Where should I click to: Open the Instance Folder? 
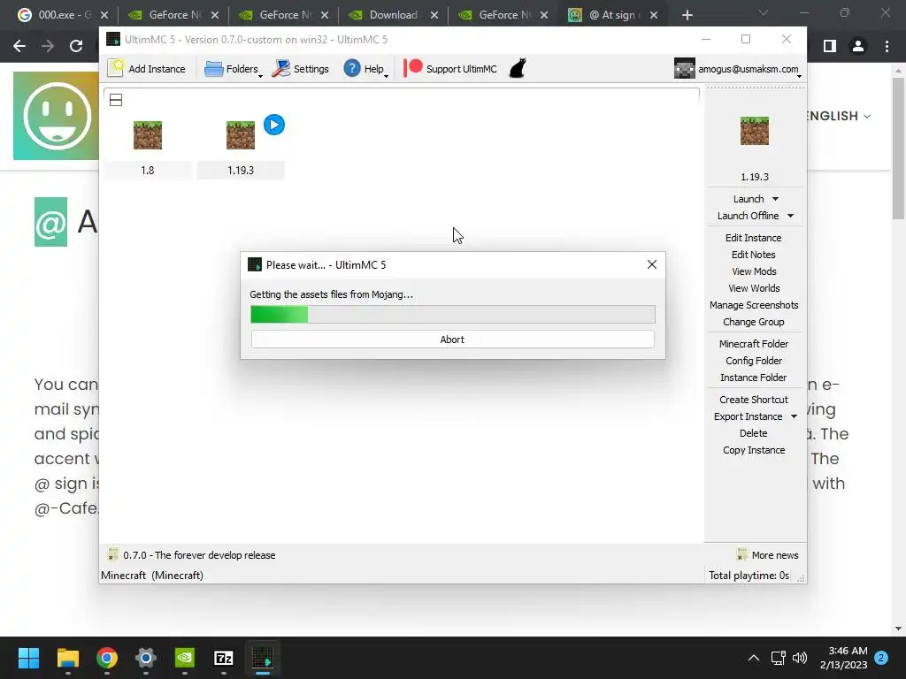(754, 377)
